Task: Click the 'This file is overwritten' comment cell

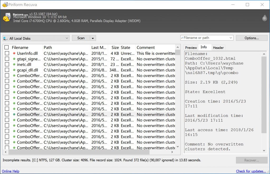Action: (x=156, y=53)
